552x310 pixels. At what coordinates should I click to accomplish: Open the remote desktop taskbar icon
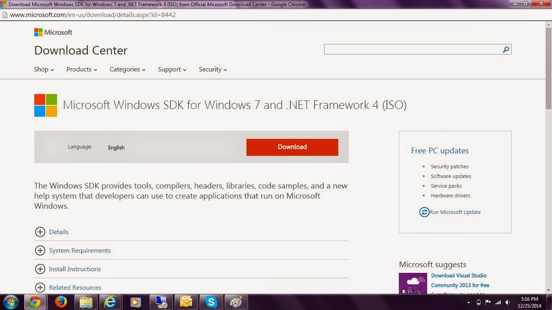(x=161, y=302)
